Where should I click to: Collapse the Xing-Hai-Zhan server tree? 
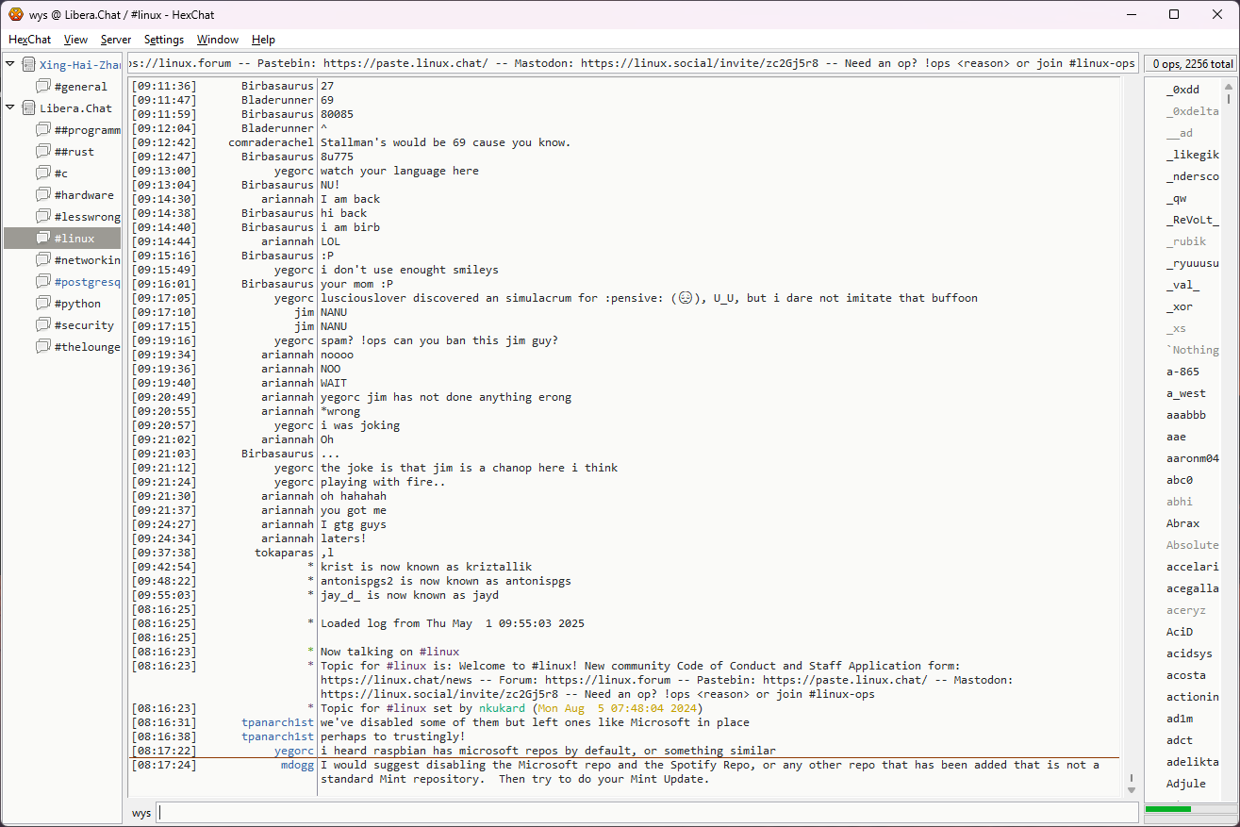[x=10, y=64]
